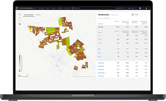Viewport: 166px width, 101px height.
Task: Open the Agro menu
Action: pyautogui.click(x=35, y=8)
